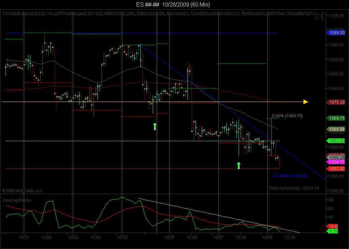
Task: Select the bright green 1062.00 price marker
Action: (x=336, y=141)
